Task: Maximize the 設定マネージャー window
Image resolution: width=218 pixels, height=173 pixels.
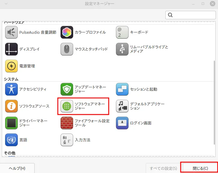Action: pos(203,4)
